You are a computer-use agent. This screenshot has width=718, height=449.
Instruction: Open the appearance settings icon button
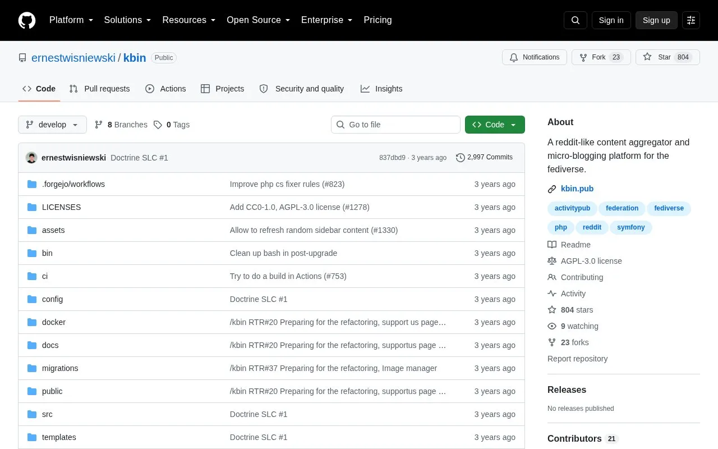coord(691,20)
